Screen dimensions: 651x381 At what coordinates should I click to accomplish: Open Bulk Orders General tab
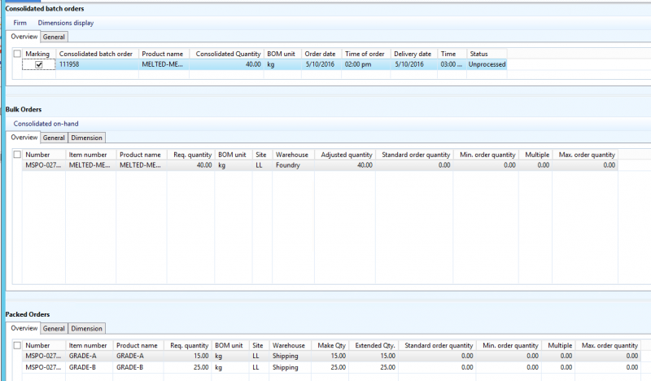[x=54, y=138]
